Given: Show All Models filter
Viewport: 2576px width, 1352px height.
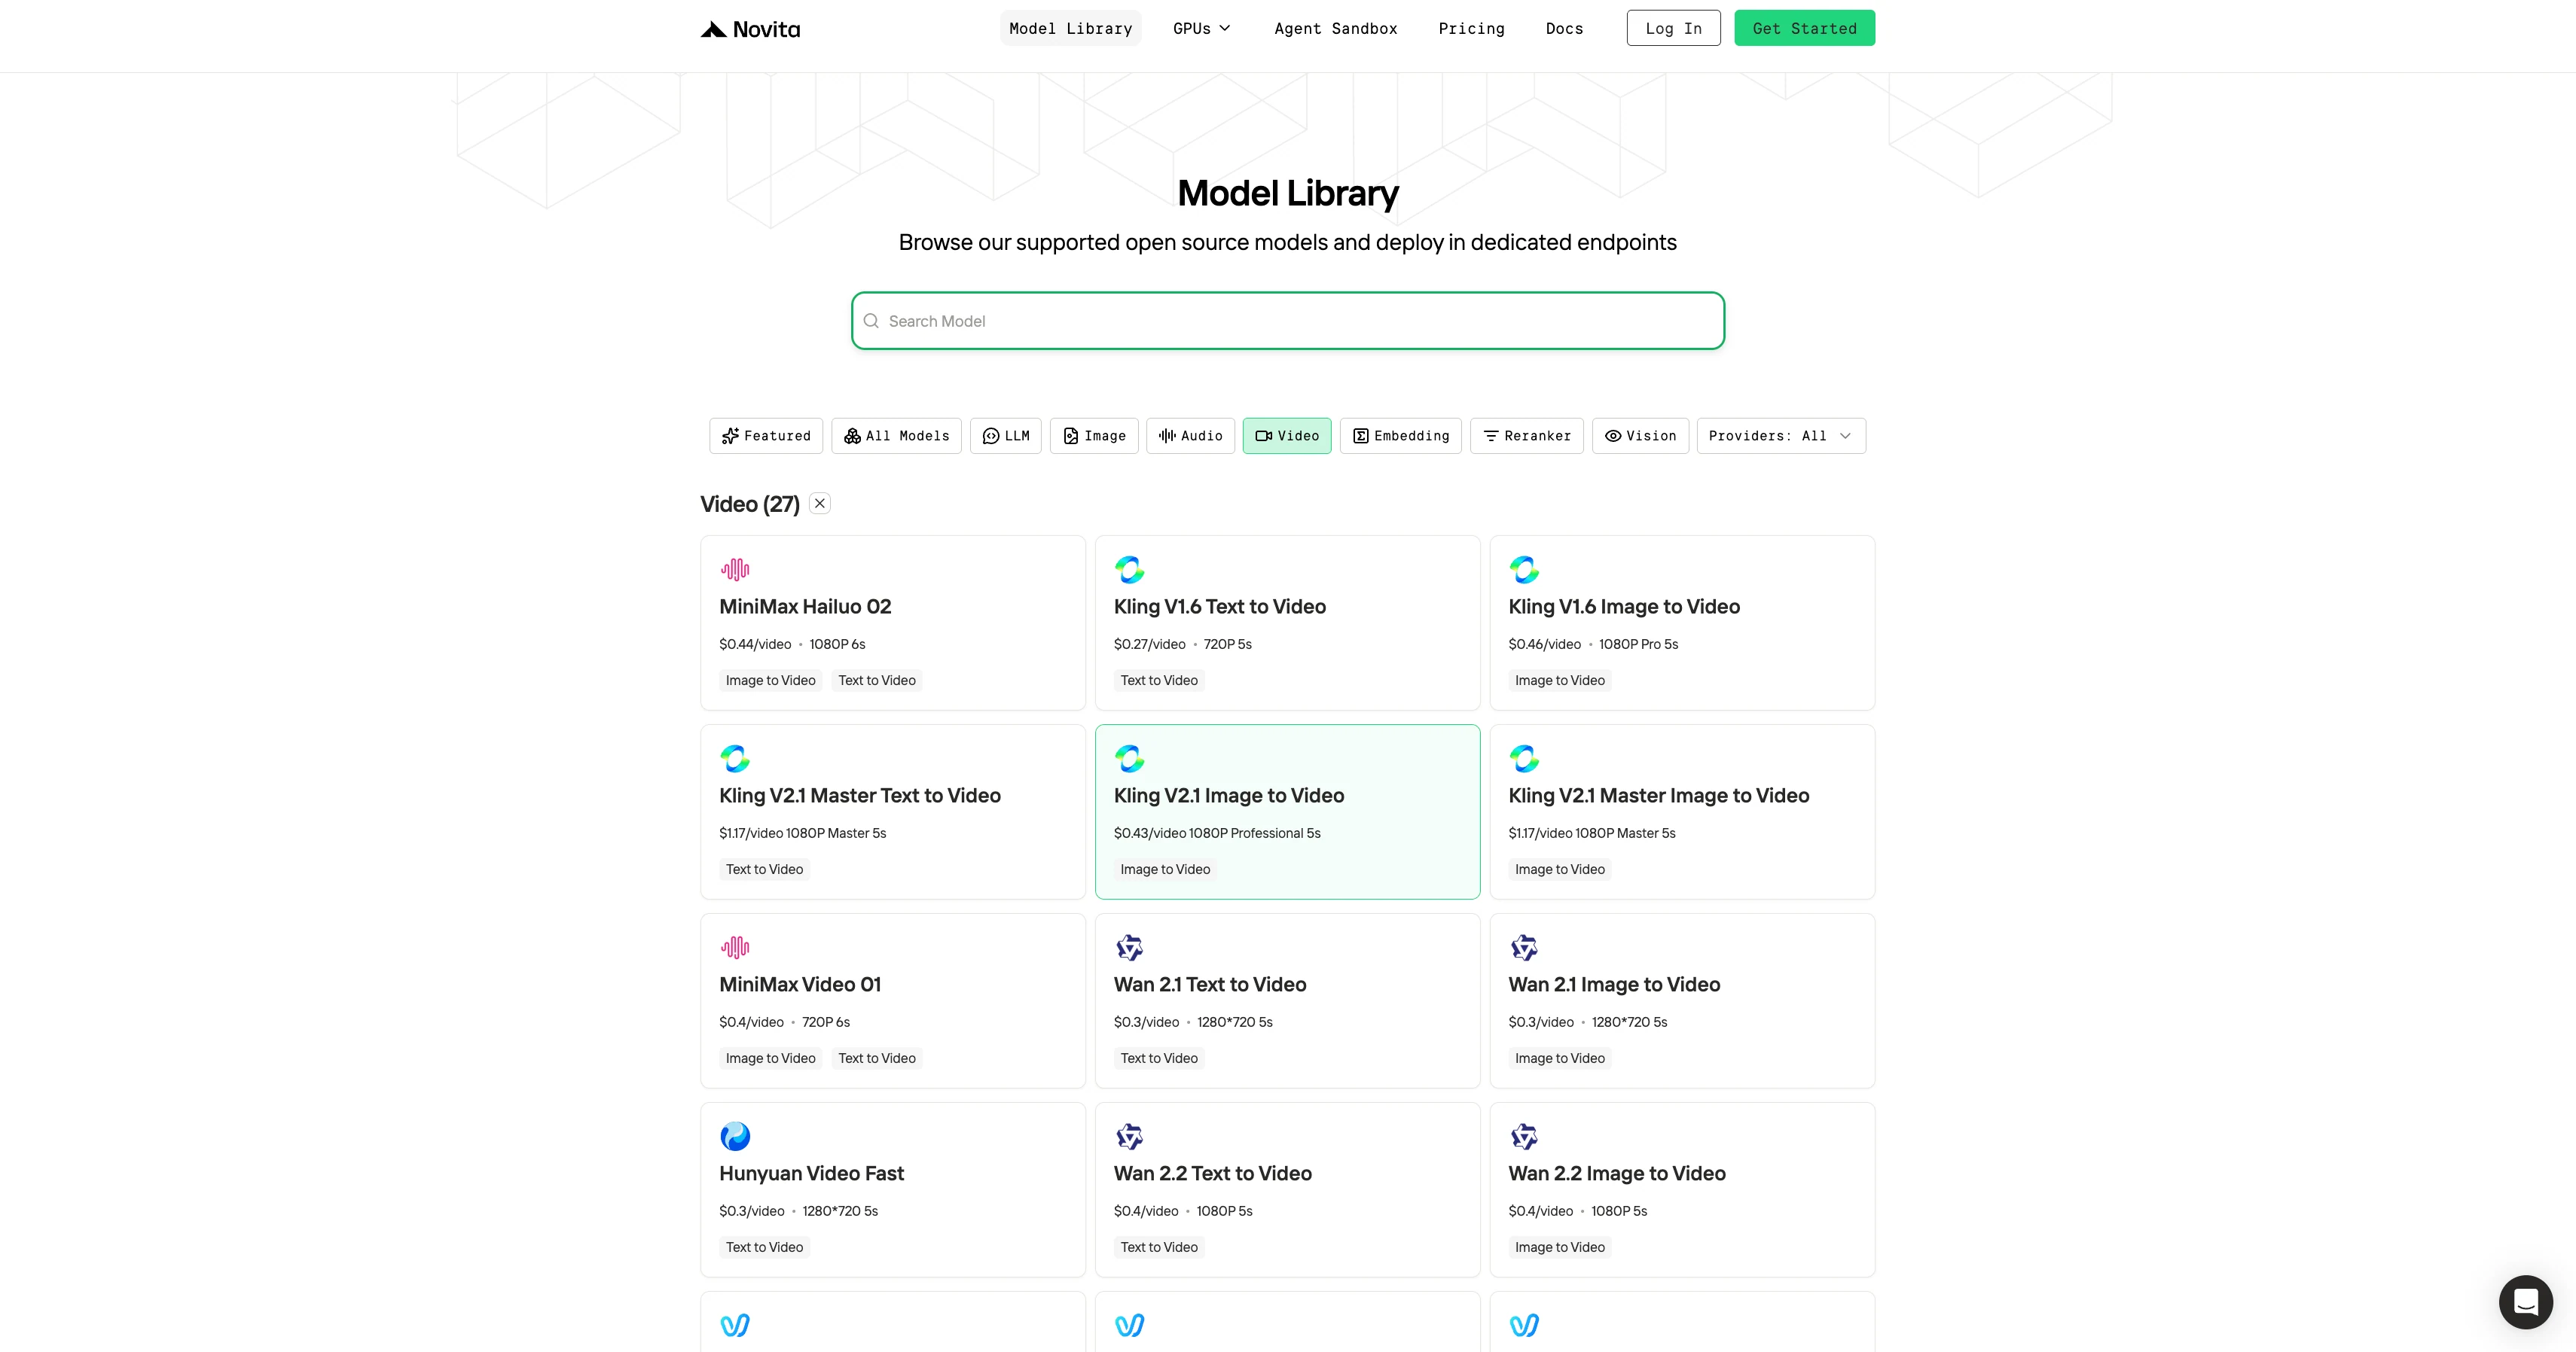Looking at the screenshot, I should coord(896,436).
